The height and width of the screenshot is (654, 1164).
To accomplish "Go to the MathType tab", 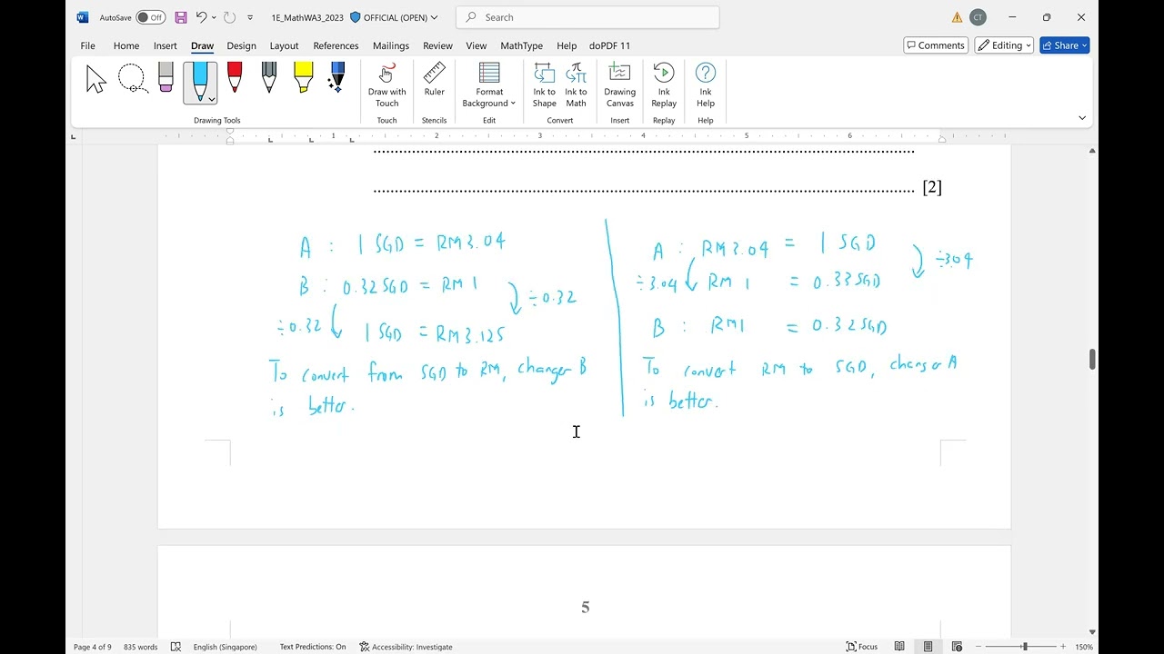I will point(522,45).
